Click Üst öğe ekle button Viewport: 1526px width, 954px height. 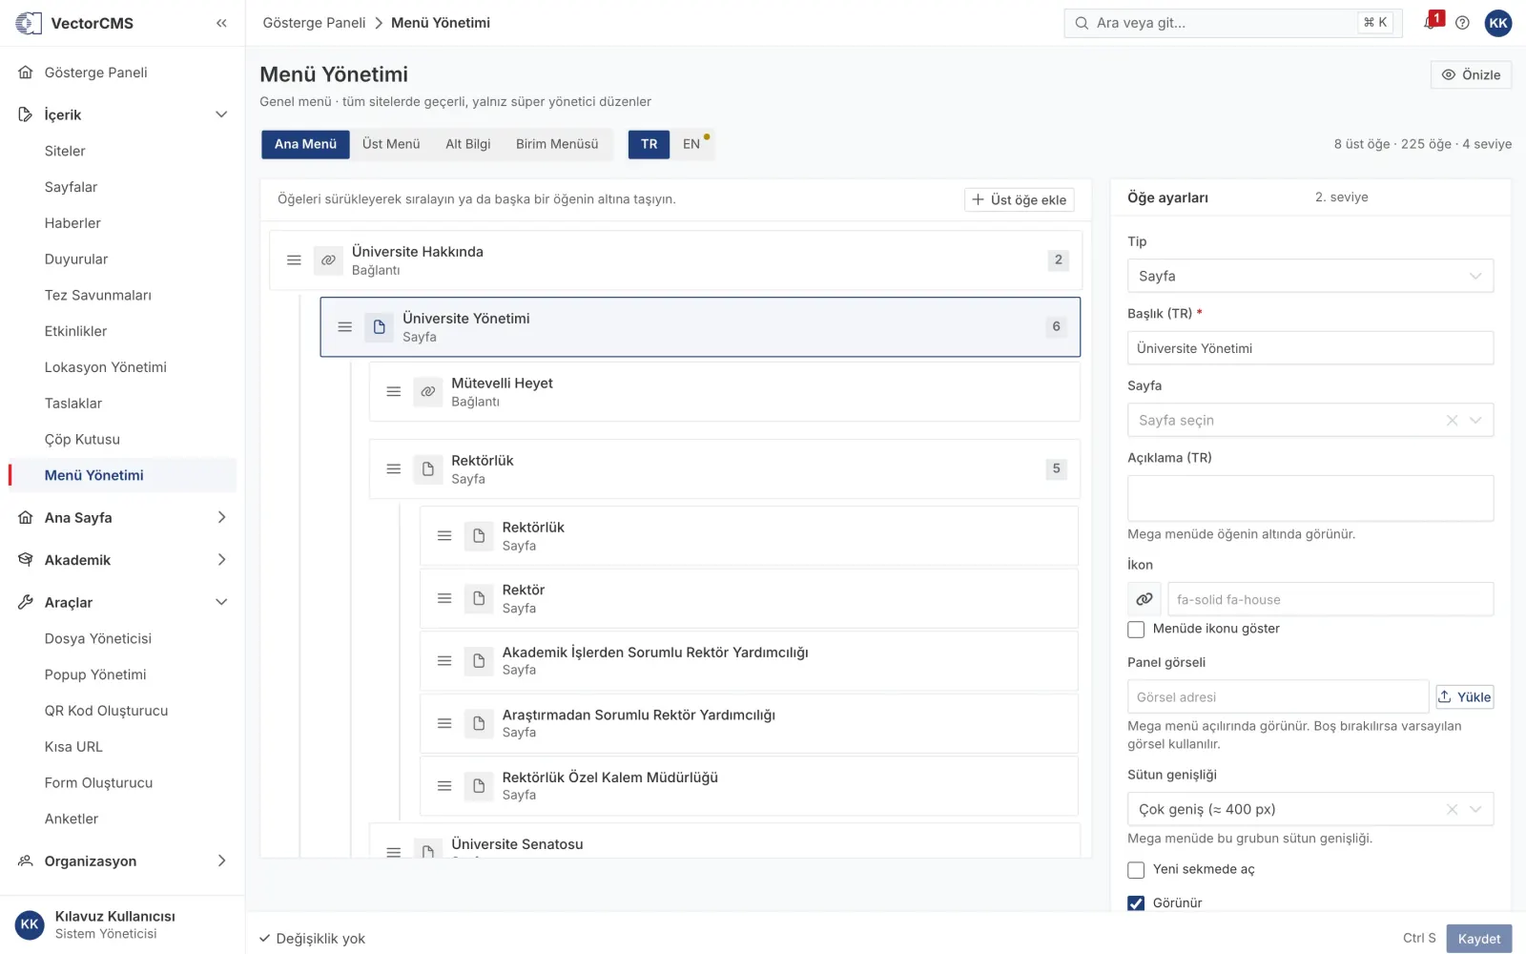click(1020, 199)
